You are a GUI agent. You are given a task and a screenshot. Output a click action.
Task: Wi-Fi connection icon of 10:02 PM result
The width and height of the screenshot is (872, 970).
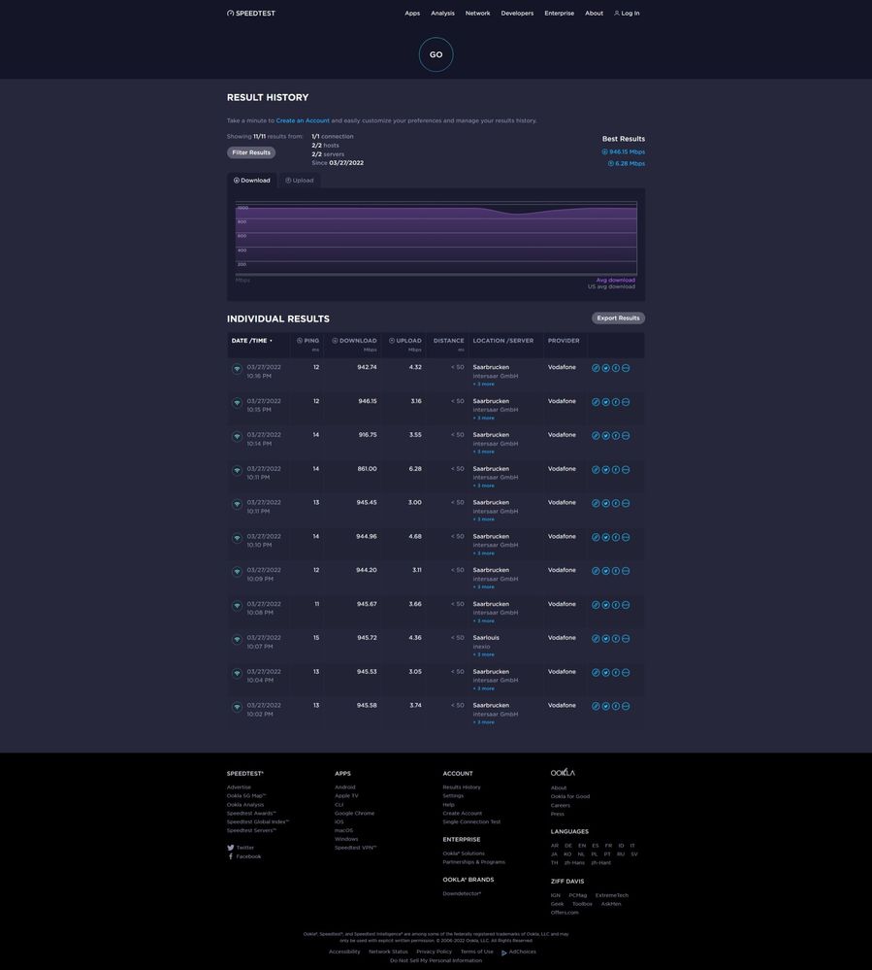237,707
